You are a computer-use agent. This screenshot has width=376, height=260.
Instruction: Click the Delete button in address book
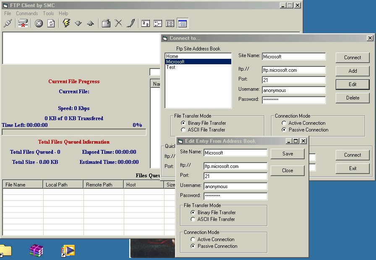(352, 98)
